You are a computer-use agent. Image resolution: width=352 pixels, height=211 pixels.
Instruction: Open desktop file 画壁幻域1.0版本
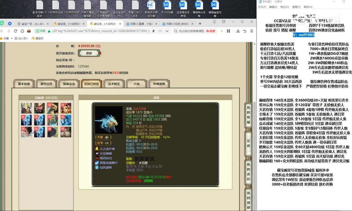click(x=135, y=9)
